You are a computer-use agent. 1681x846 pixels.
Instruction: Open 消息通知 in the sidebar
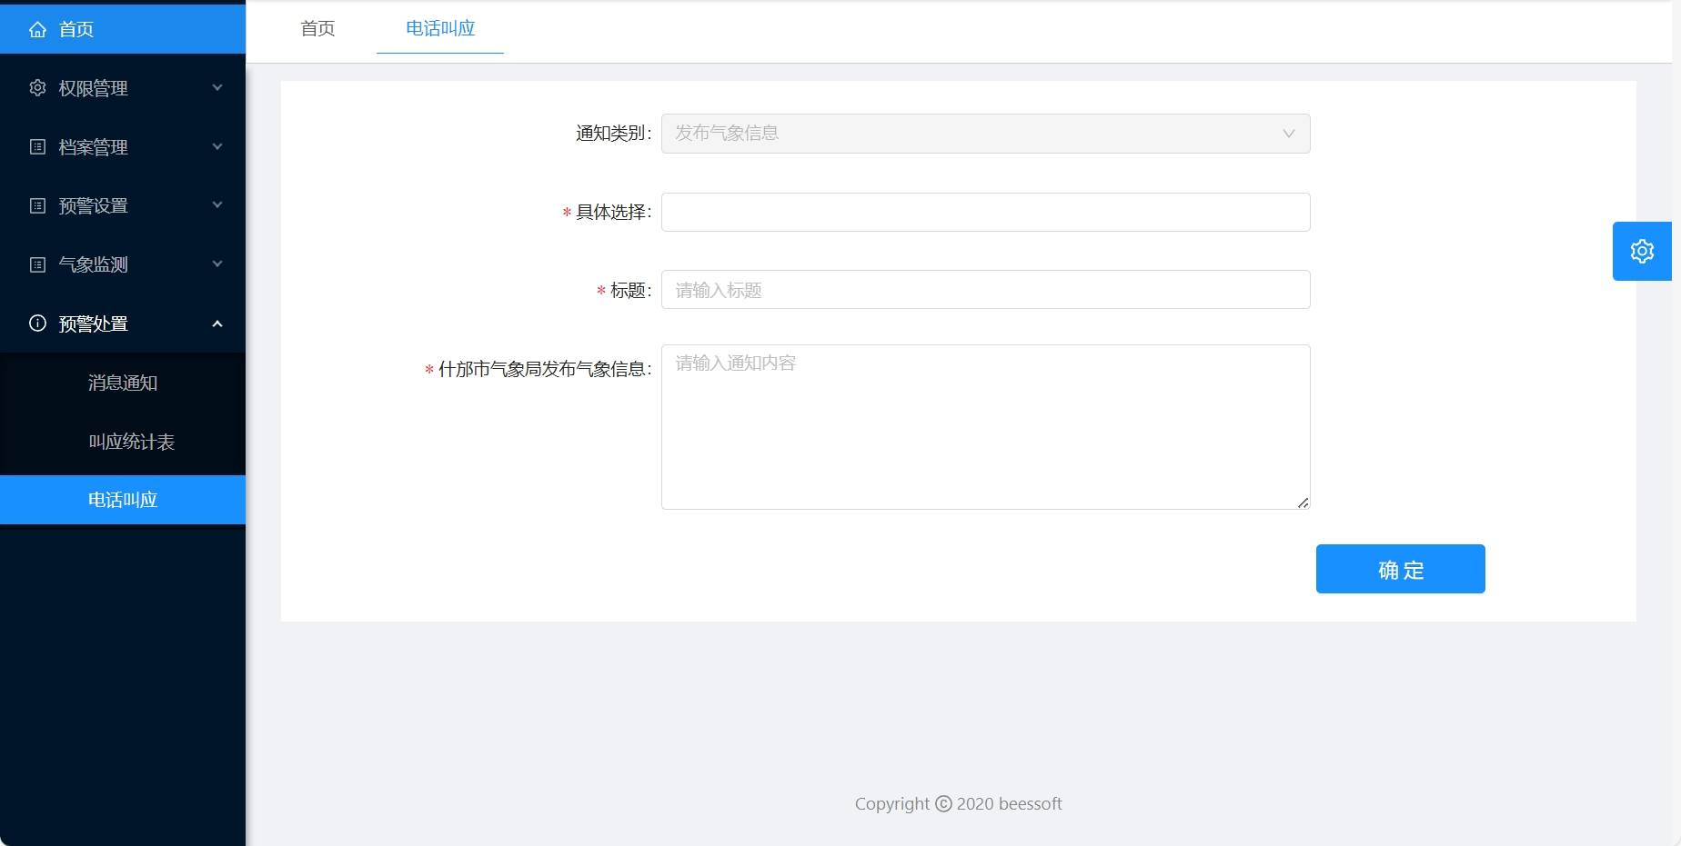point(123,383)
